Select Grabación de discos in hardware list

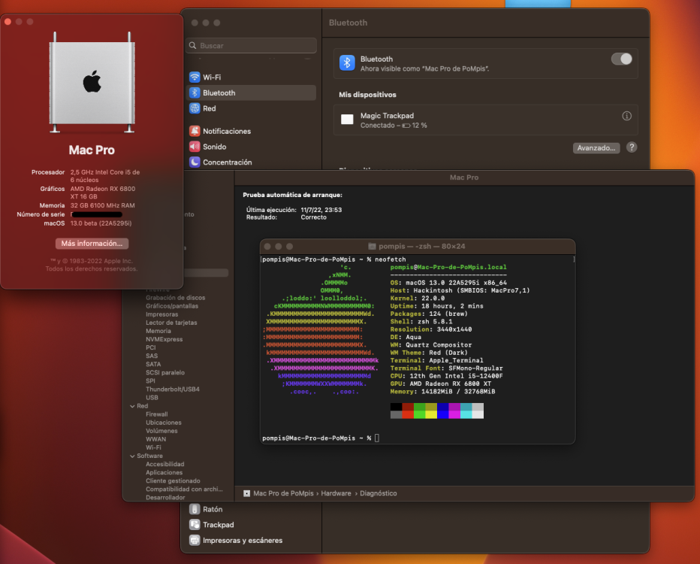click(x=176, y=298)
